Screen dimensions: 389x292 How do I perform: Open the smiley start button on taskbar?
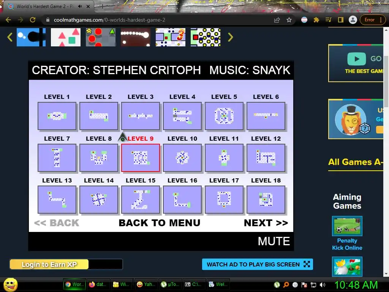(x=11, y=284)
